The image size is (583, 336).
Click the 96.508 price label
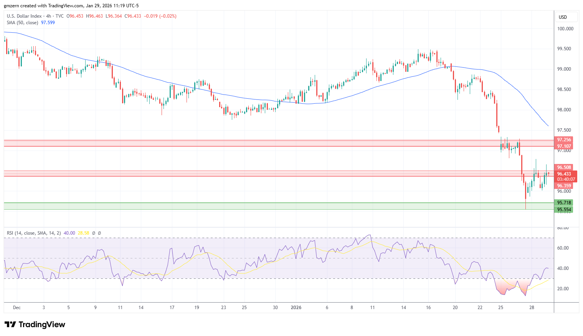564,167
